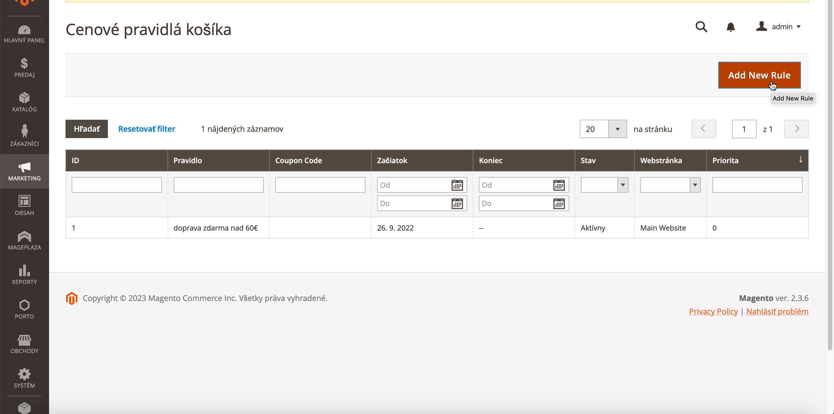Viewport: 834px width, 414px height.
Task: Open the notifications bell
Action: 730,26
